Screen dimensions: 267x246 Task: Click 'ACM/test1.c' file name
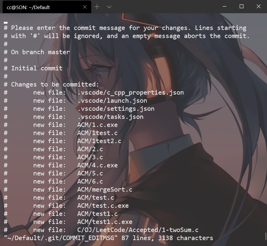click(x=97, y=214)
